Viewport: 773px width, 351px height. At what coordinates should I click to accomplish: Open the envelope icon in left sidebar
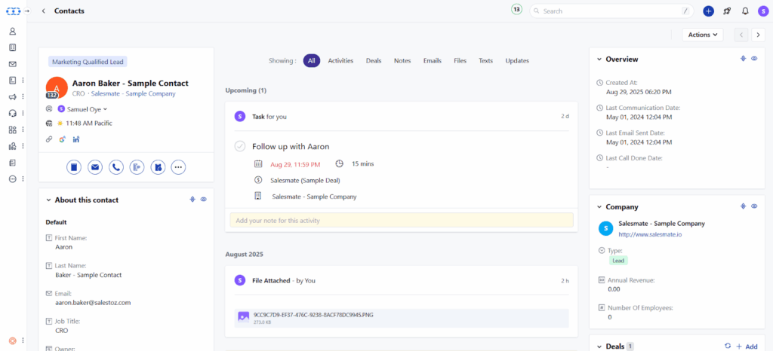(12, 64)
